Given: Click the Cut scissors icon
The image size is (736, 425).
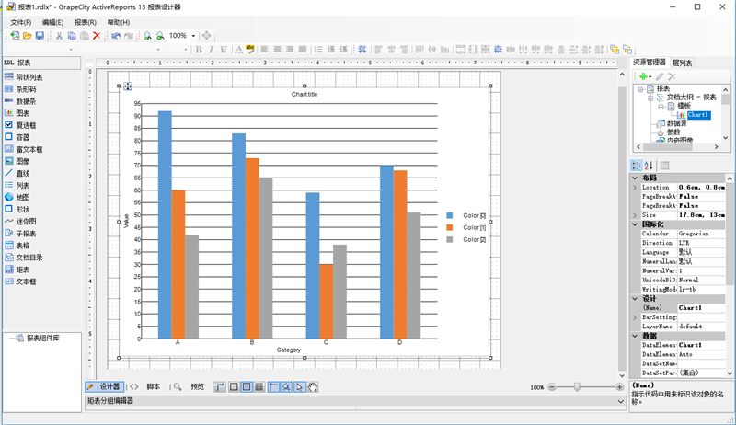Looking at the screenshot, I should [x=60, y=36].
